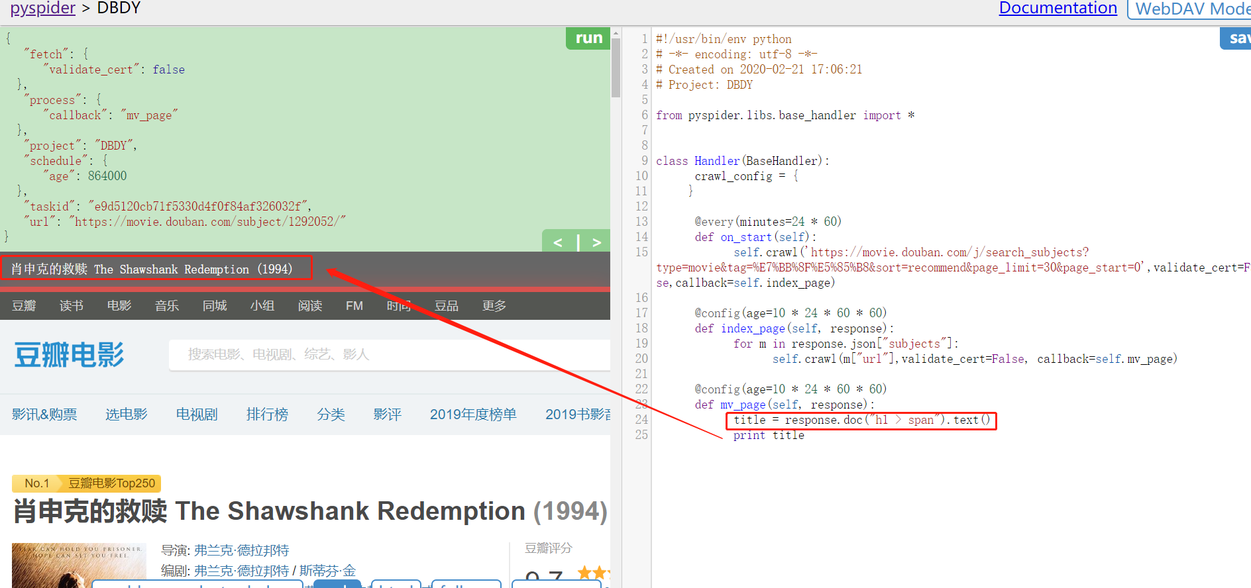Image resolution: width=1251 pixels, height=588 pixels.
Task: Place cursor on "title = response.doc" line
Action: pos(862,420)
